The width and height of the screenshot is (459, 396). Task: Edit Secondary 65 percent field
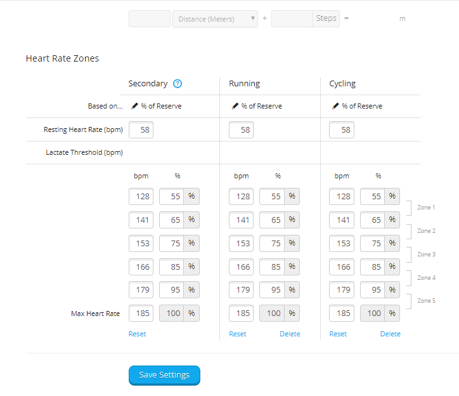click(172, 220)
